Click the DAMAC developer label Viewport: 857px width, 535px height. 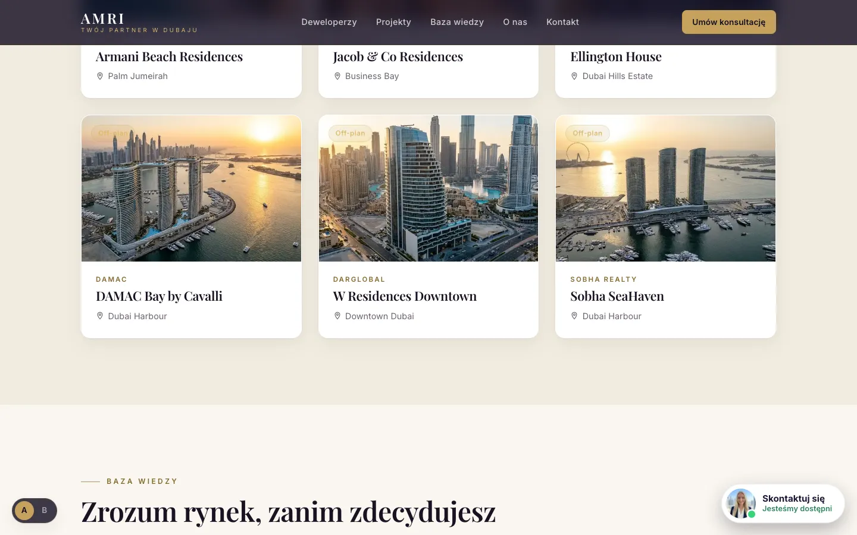pyautogui.click(x=111, y=279)
